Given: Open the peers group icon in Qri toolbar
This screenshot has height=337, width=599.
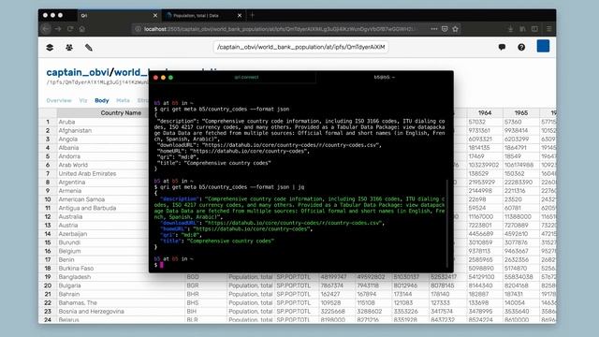Looking at the screenshot, I should [69, 48].
